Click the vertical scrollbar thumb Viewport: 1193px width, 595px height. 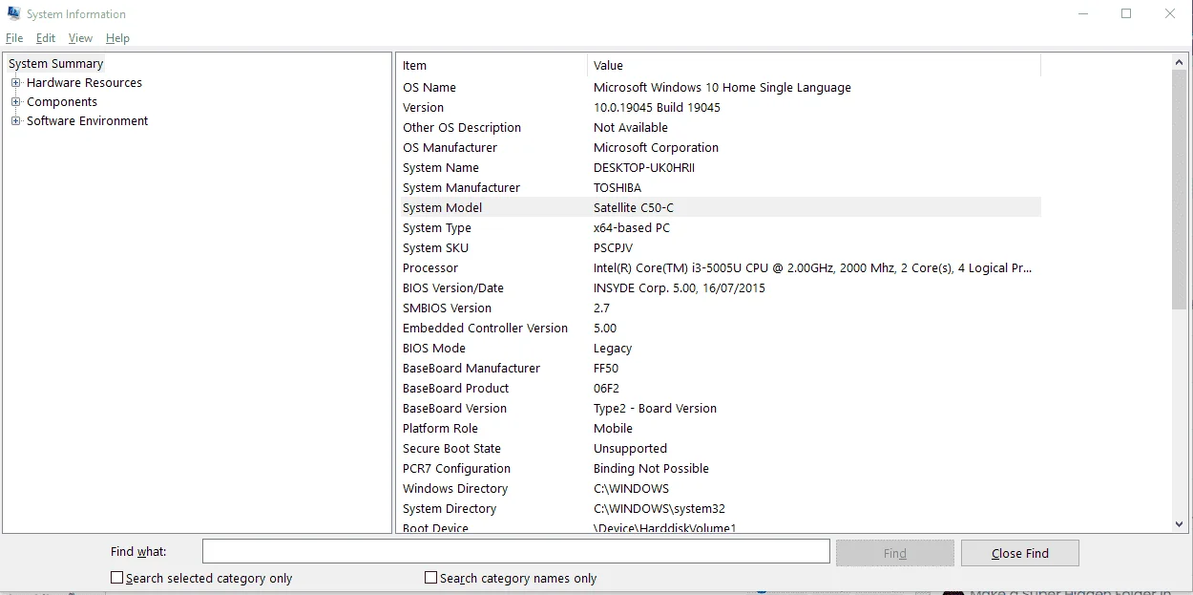[1179, 190]
